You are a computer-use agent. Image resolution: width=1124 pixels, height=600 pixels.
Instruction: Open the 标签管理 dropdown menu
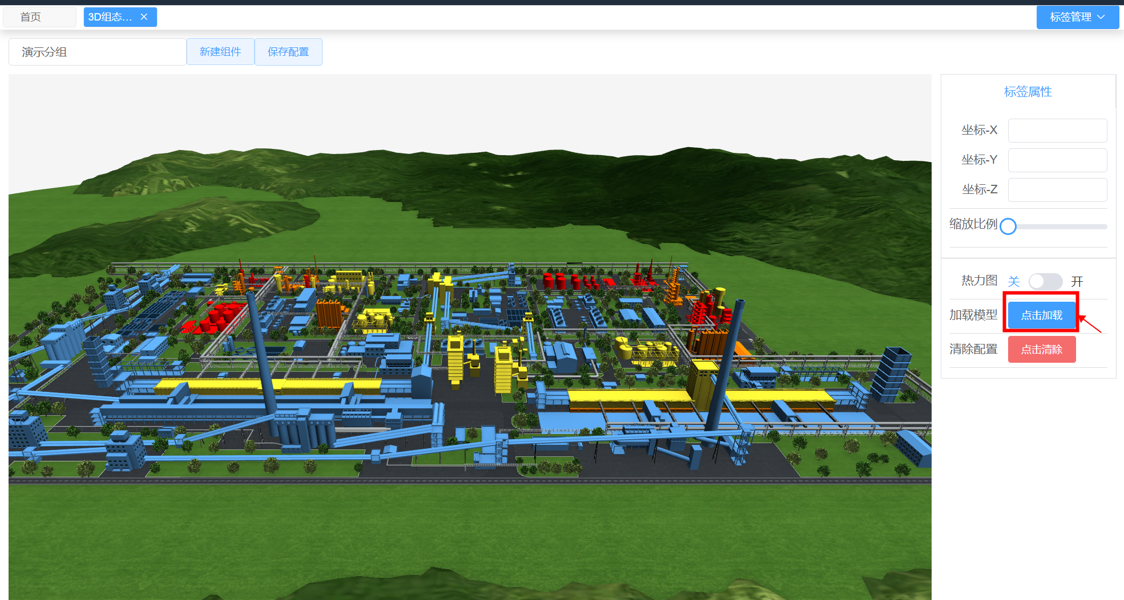(x=1077, y=17)
